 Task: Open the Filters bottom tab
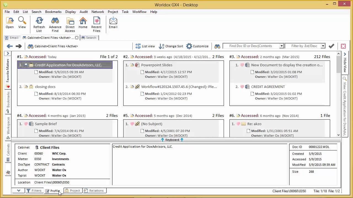coord(34,191)
